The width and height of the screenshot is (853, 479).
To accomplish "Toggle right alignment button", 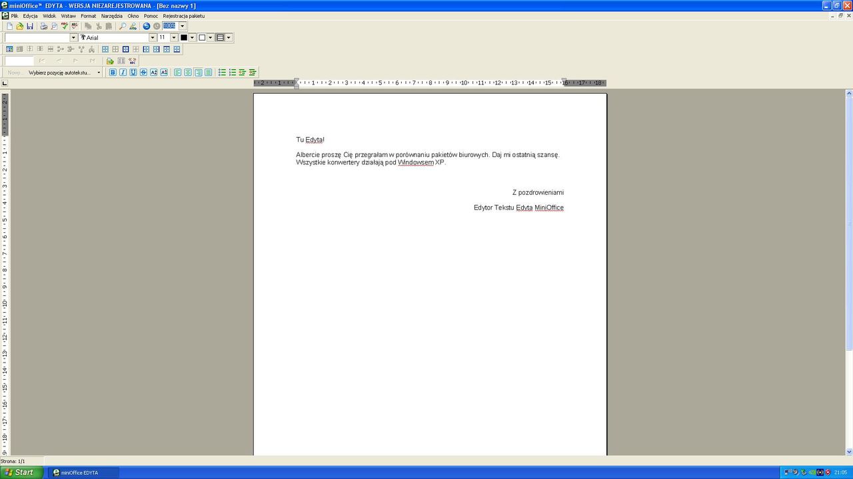I will click(x=199, y=73).
